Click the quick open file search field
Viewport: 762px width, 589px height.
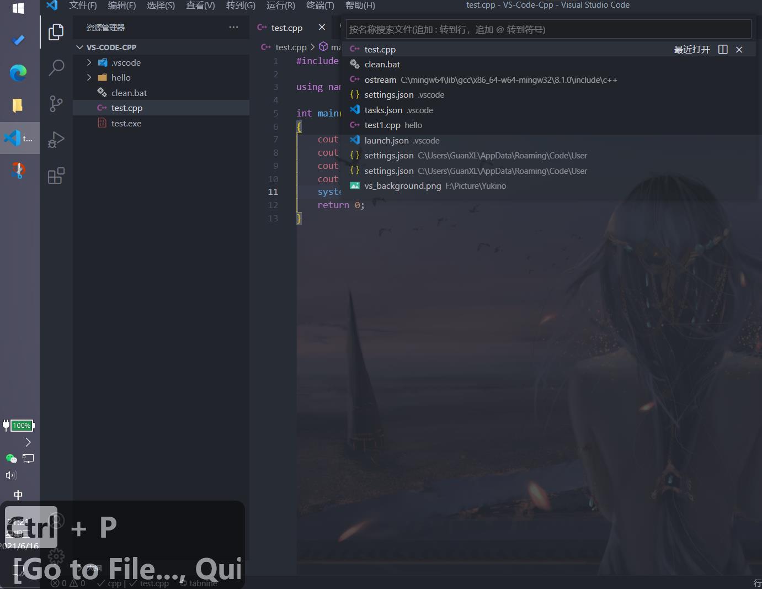click(548, 29)
